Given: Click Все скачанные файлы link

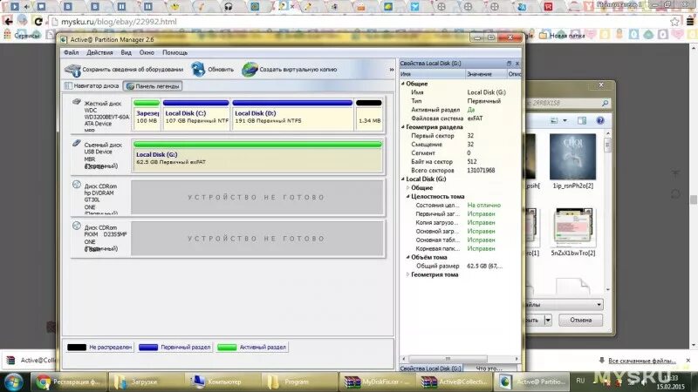Looking at the screenshot, I should [642, 361].
